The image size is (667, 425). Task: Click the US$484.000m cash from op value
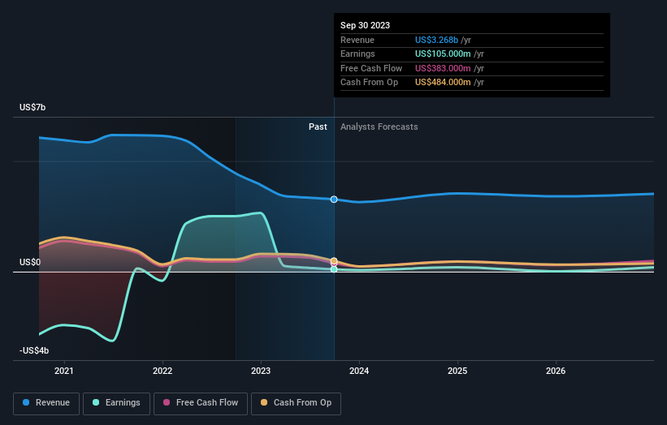coord(443,83)
